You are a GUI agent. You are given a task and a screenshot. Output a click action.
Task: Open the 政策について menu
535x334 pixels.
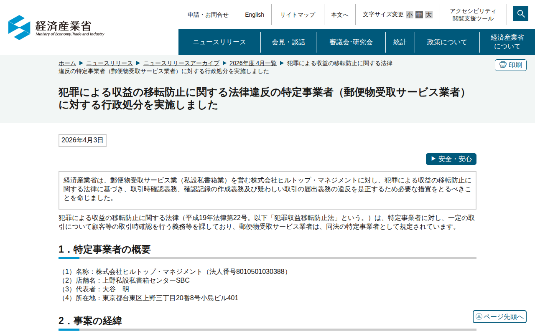pos(447,42)
